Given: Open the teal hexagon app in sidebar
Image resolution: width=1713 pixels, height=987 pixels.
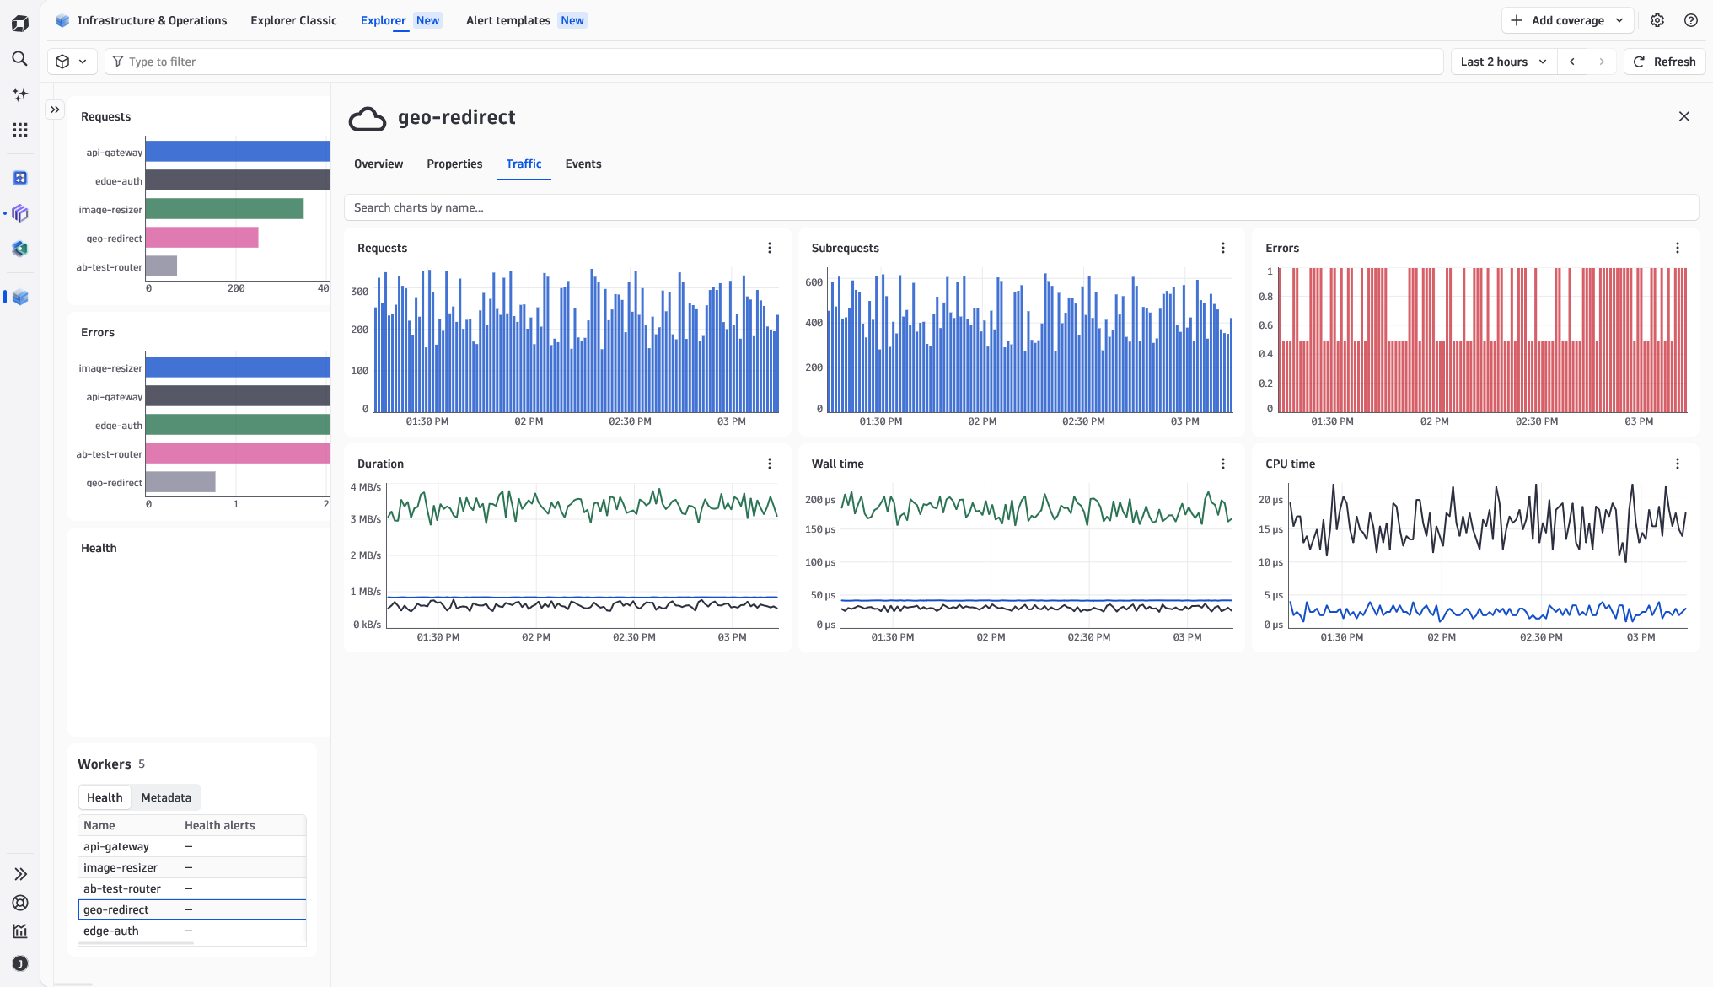Looking at the screenshot, I should (20, 249).
